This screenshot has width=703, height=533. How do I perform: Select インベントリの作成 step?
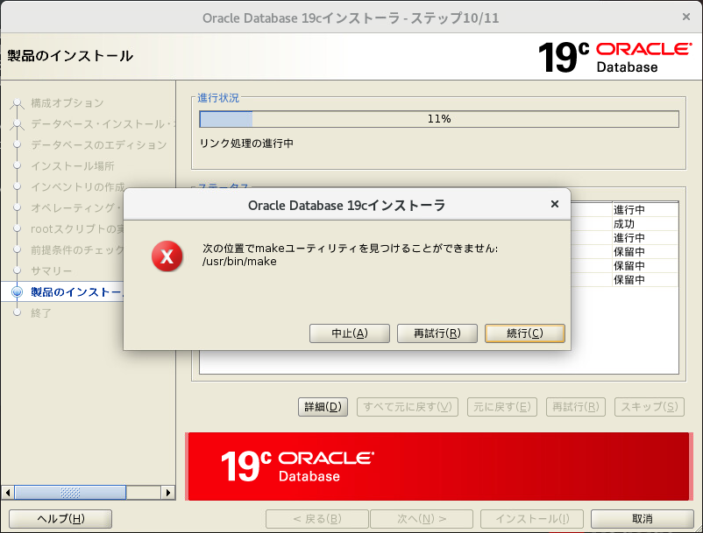pyautogui.click(x=77, y=187)
